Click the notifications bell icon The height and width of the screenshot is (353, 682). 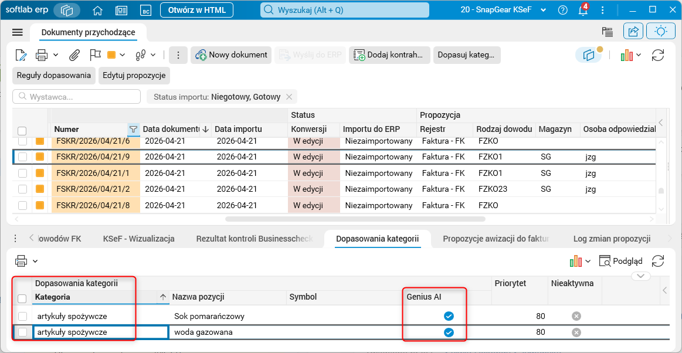pyautogui.click(x=583, y=10)
